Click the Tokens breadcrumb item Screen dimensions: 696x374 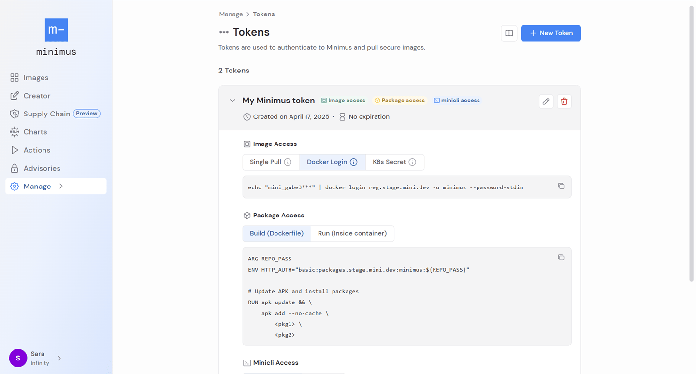[264, 14]
